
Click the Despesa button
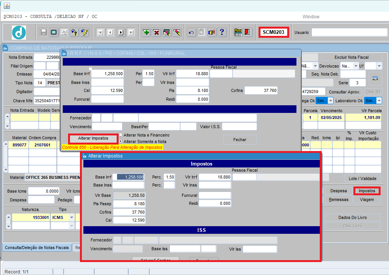pos(339,191)
